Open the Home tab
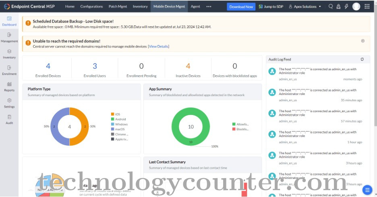377x197 pixels. (x=70, y=6)
